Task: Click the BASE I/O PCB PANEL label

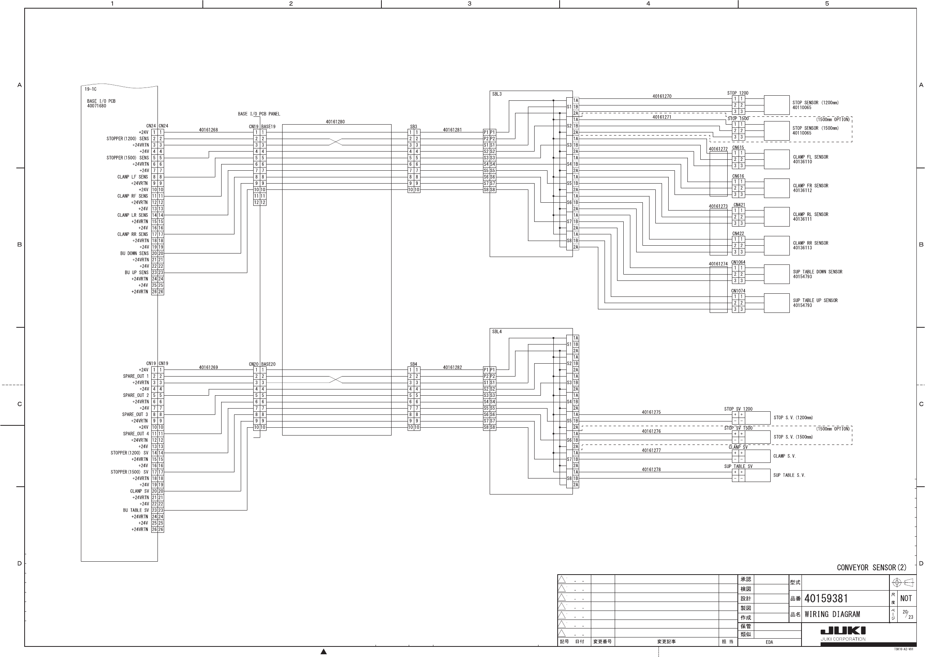Action: pyautogui.click(x=259, y=114)
